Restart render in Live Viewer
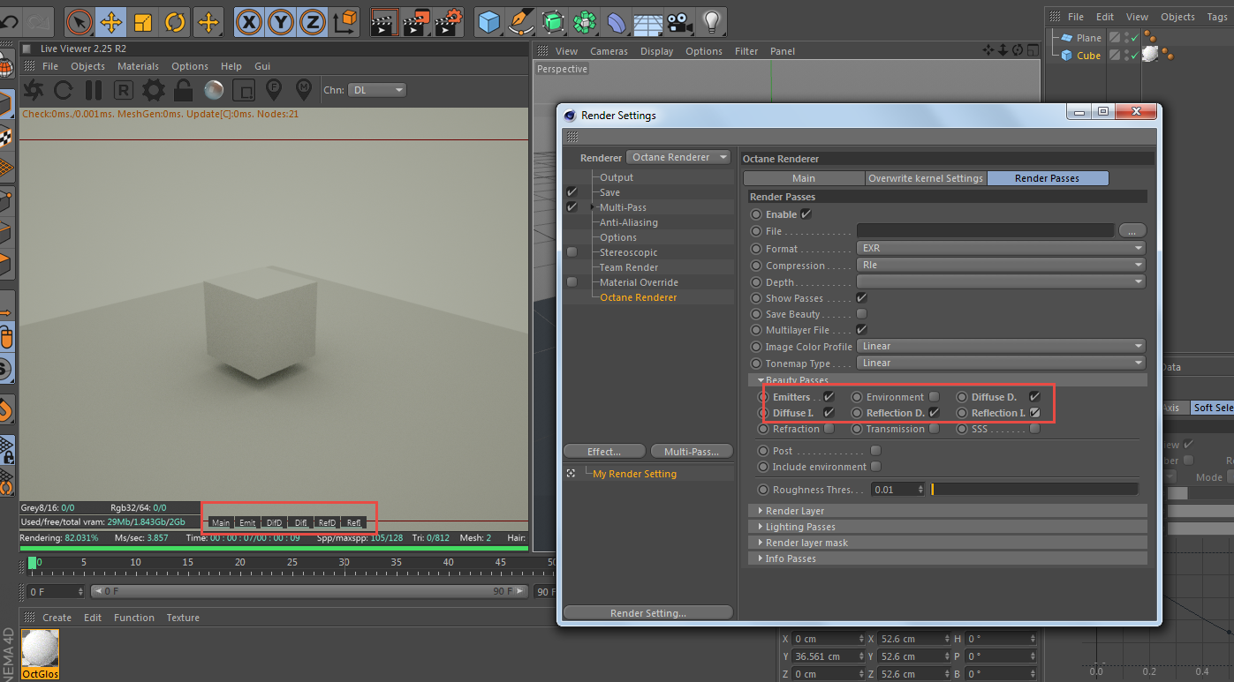The width and height of the screenshot is (1234, 682). (63, 90)
